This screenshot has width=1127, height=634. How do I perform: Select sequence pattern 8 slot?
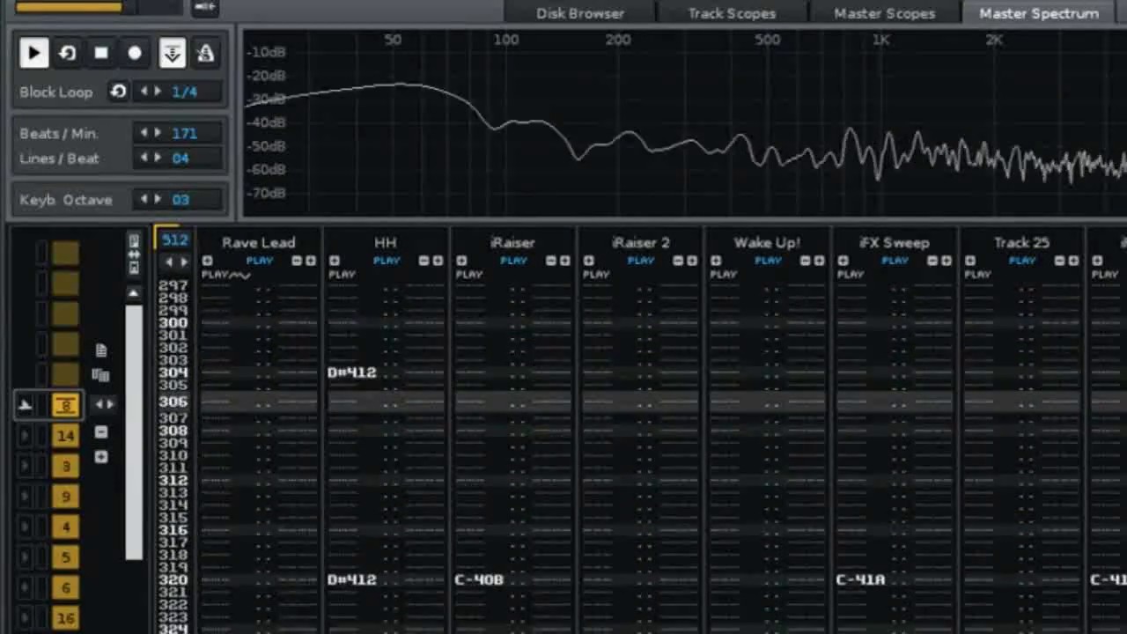65,406
